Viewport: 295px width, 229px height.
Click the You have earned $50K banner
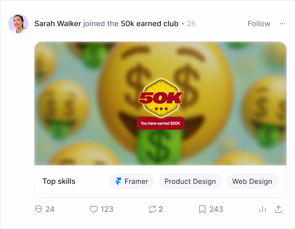pos(160,123)
